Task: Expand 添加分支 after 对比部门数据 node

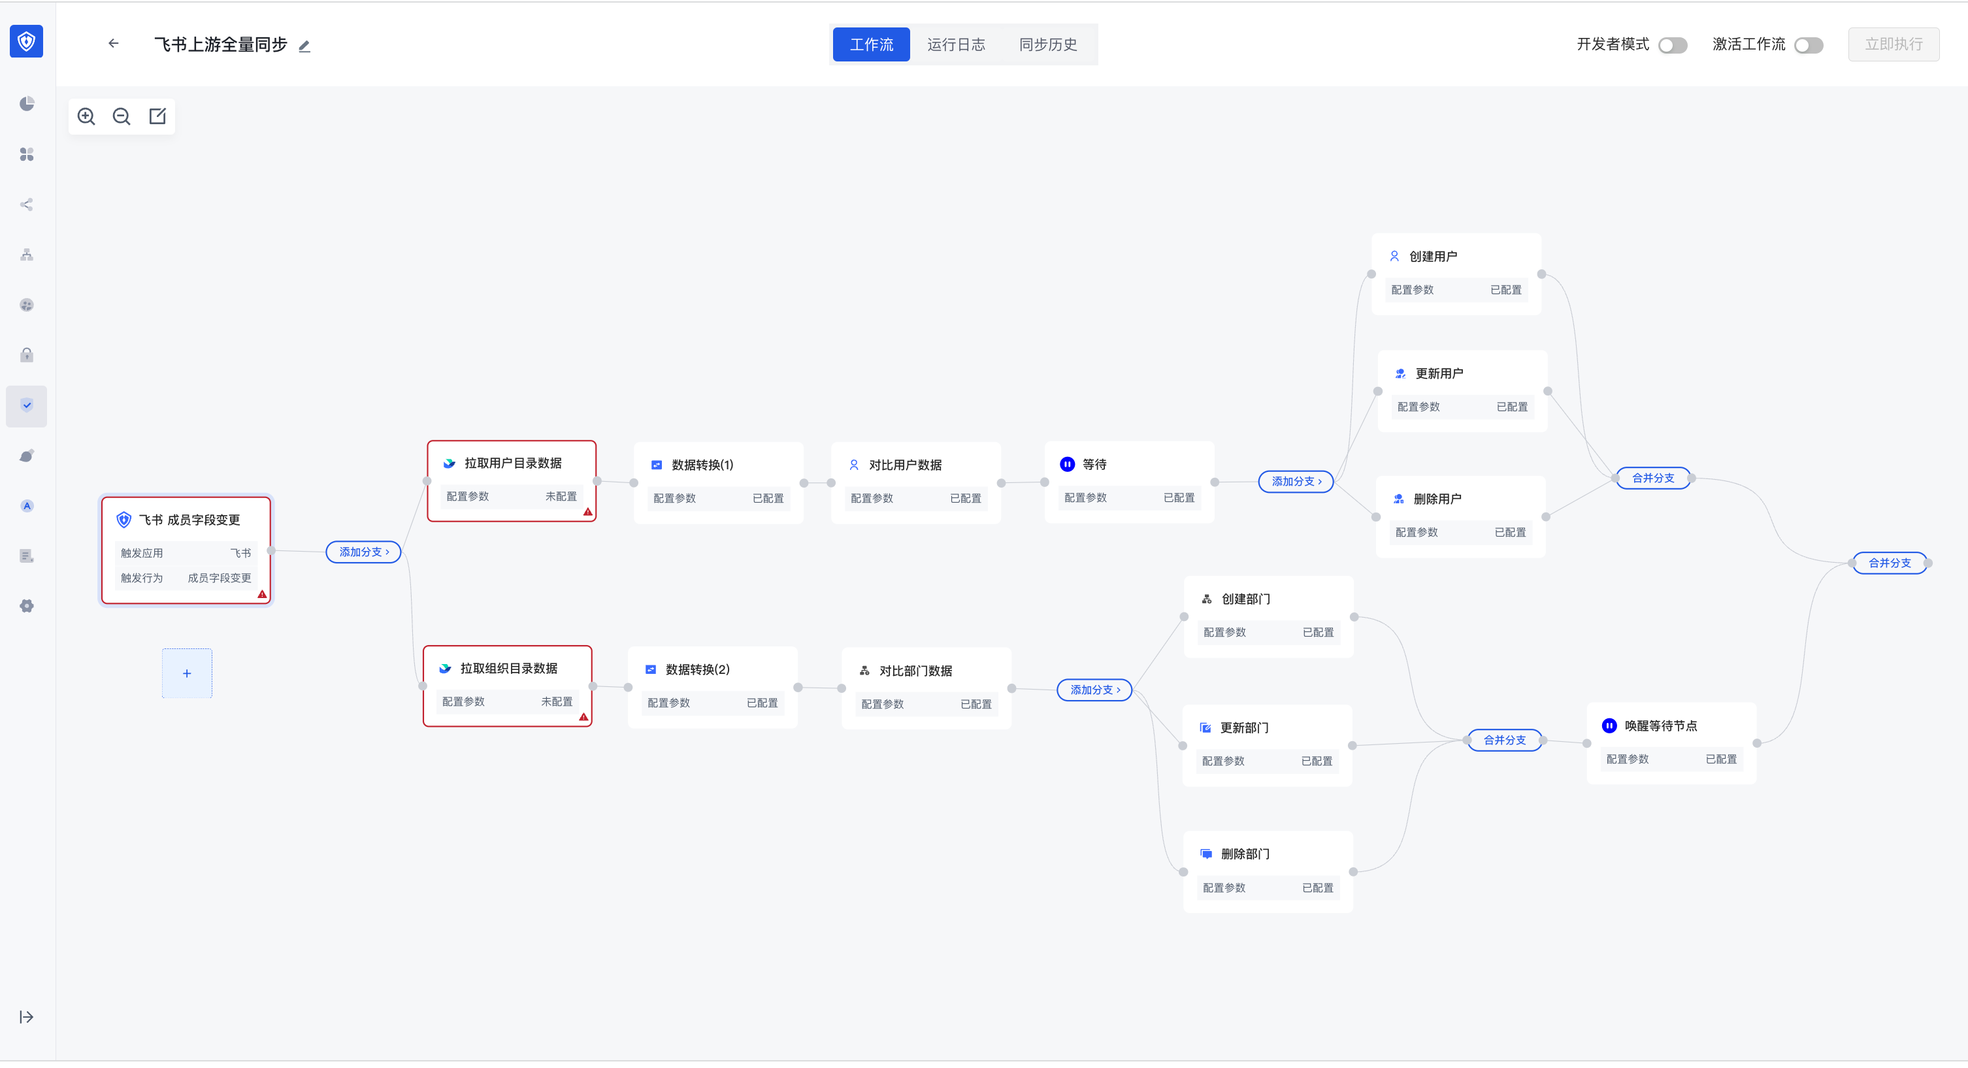Action: tap(1094, 690)
